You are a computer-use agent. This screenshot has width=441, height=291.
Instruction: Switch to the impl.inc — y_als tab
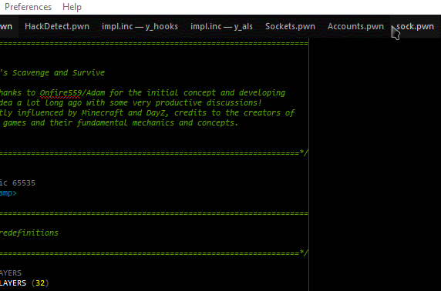point(221,26)
